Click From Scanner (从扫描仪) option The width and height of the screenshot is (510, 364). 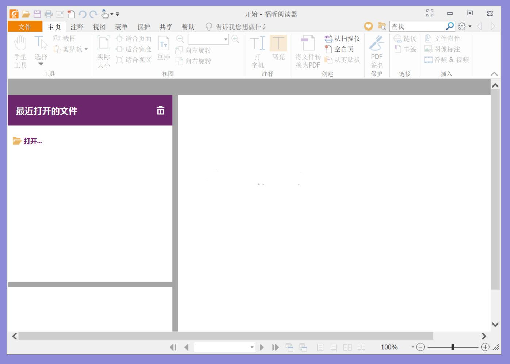342,39
